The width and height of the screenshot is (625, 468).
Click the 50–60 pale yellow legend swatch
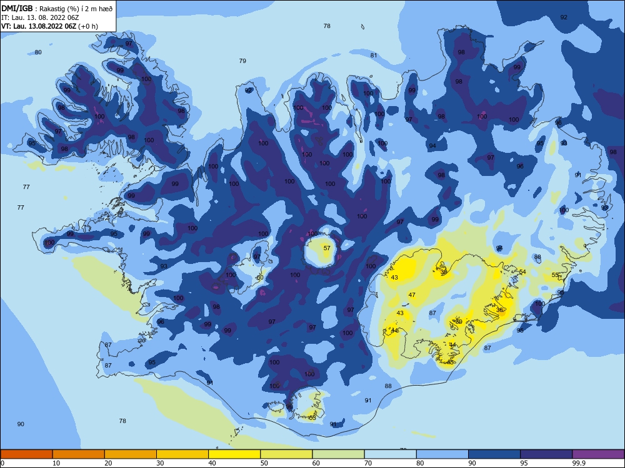click(286, 454)
